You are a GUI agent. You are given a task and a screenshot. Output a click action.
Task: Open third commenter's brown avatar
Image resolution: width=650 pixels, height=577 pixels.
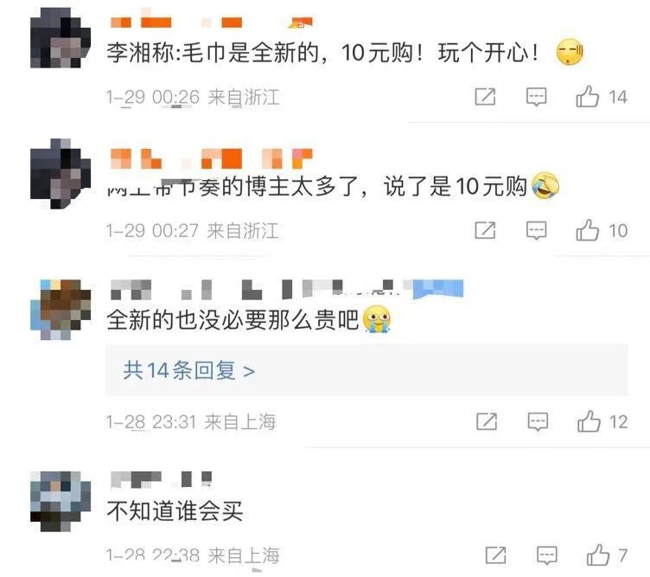coord(61,310)
